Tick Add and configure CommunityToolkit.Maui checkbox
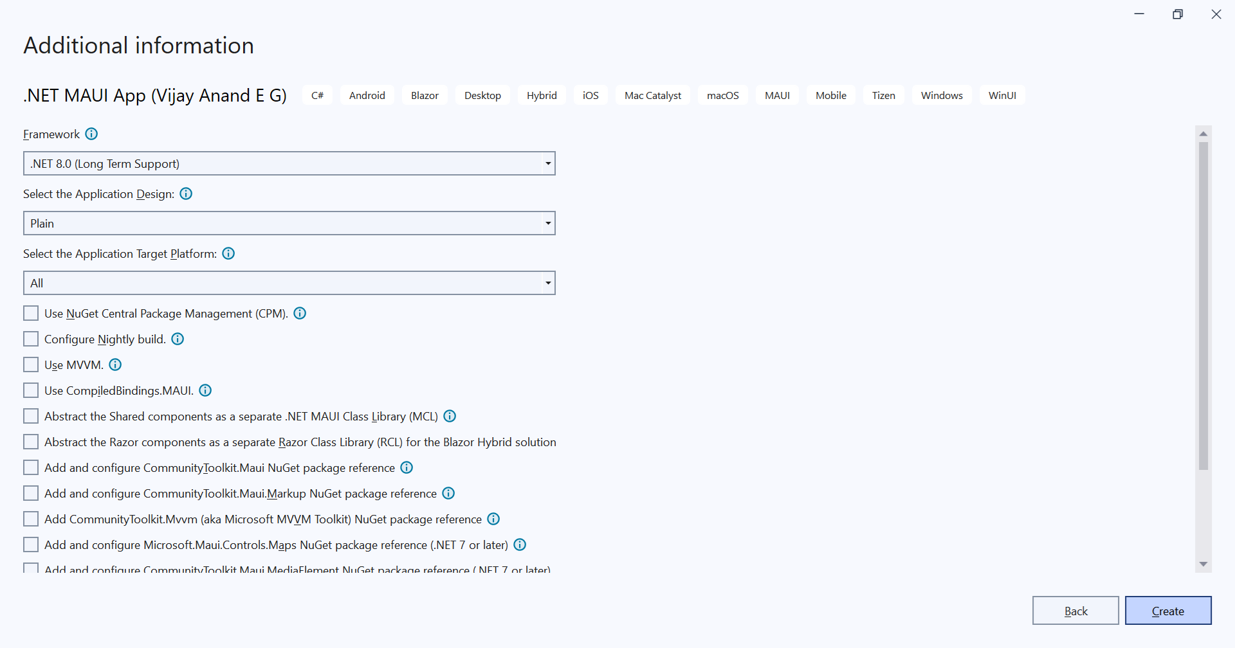Viewport: 1235px width, 648px height. 31,467
